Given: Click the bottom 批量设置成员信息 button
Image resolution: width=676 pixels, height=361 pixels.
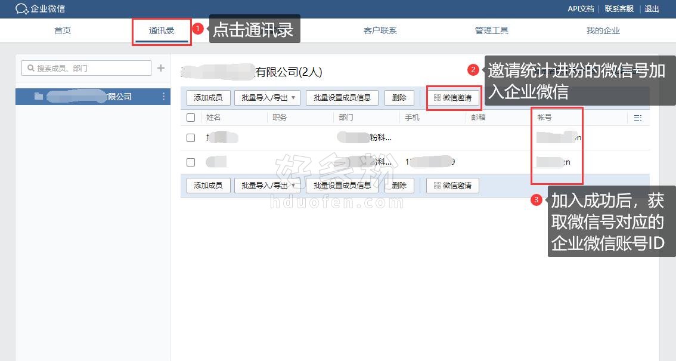Looking at the screenshot, I should click(342, 186).
